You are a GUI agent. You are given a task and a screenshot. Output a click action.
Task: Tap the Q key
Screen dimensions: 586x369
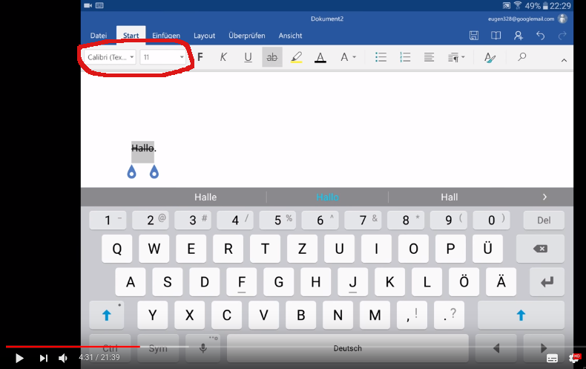point(116,249)
